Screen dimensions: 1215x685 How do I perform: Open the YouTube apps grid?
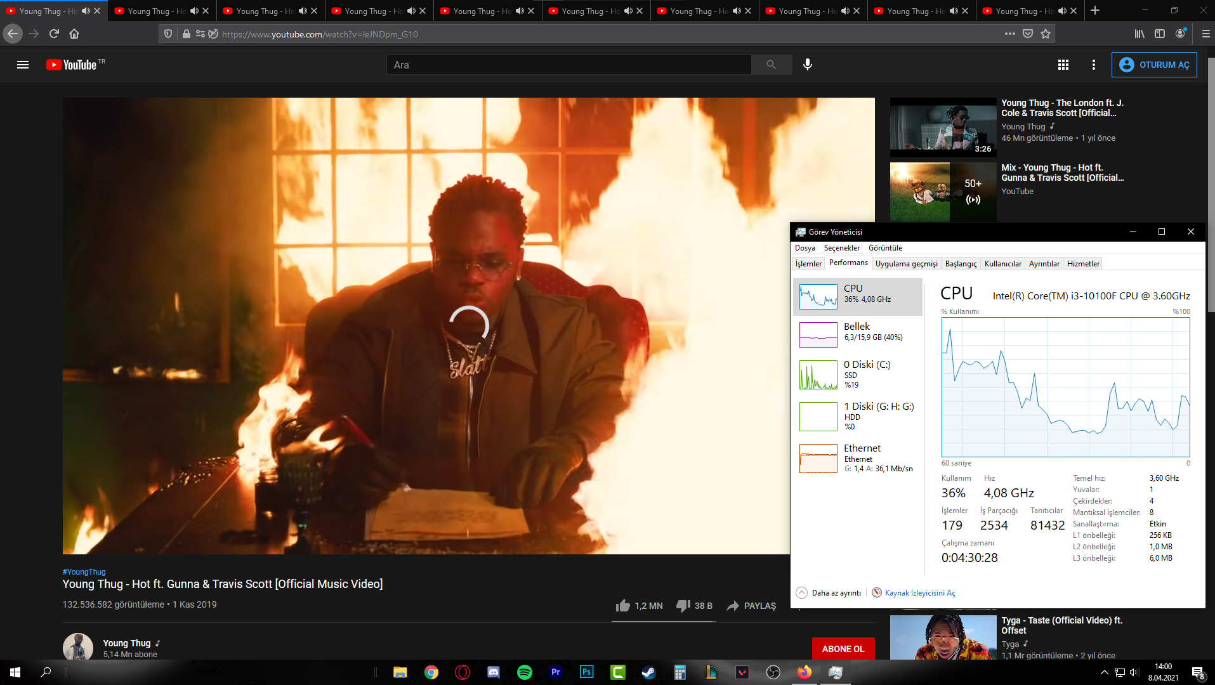tap(1063, 65)
